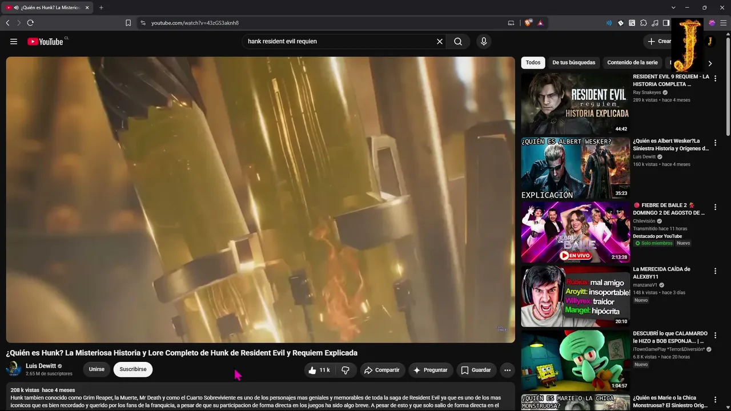Open the Ray Snakeyes channel link
The width and height of the screenshot is (731, 411).
click(x=647, y=92)
